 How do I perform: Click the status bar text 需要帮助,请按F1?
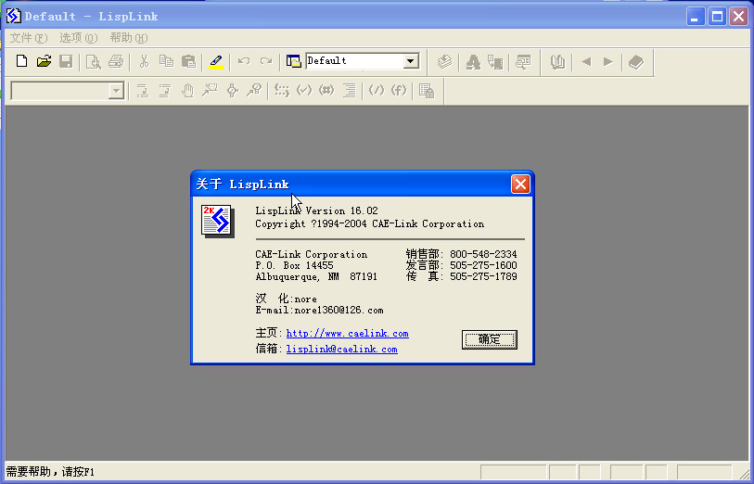(x=50, y=472)
